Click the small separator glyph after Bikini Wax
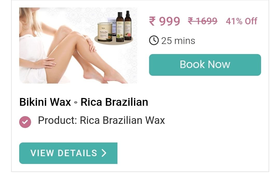Image resolution: width=280 pixels, height=173 pixels. pos(76,102)
